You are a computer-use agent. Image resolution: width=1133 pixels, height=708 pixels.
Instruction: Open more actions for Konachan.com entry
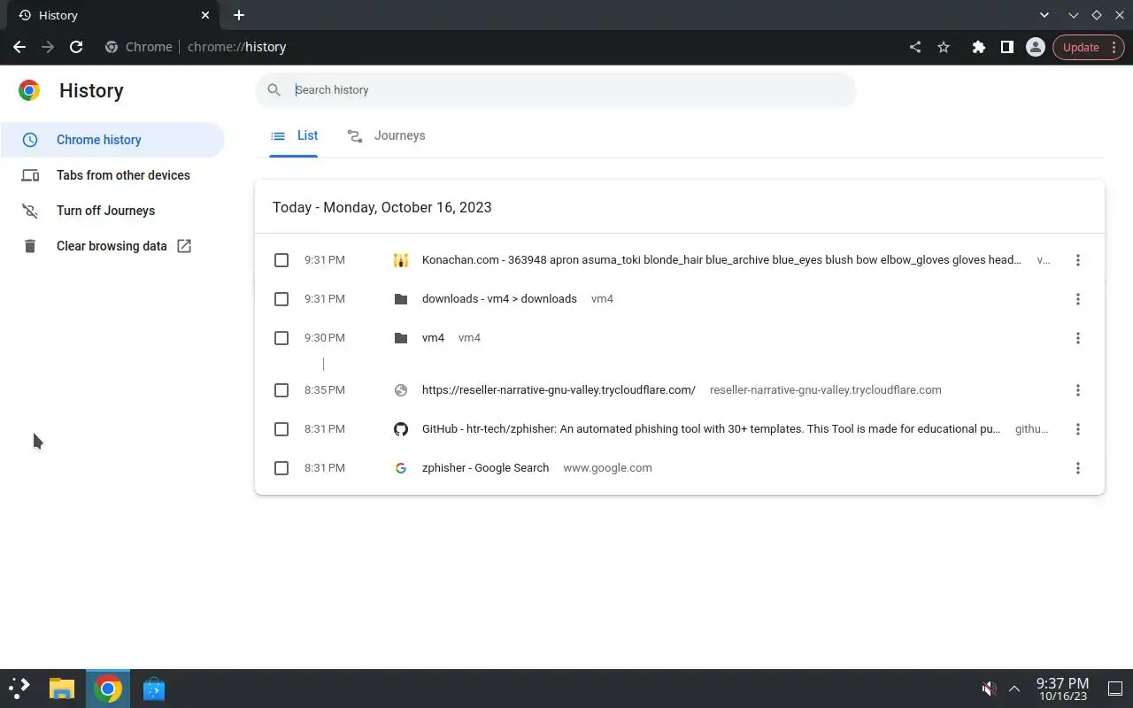tap(1077, 260)
